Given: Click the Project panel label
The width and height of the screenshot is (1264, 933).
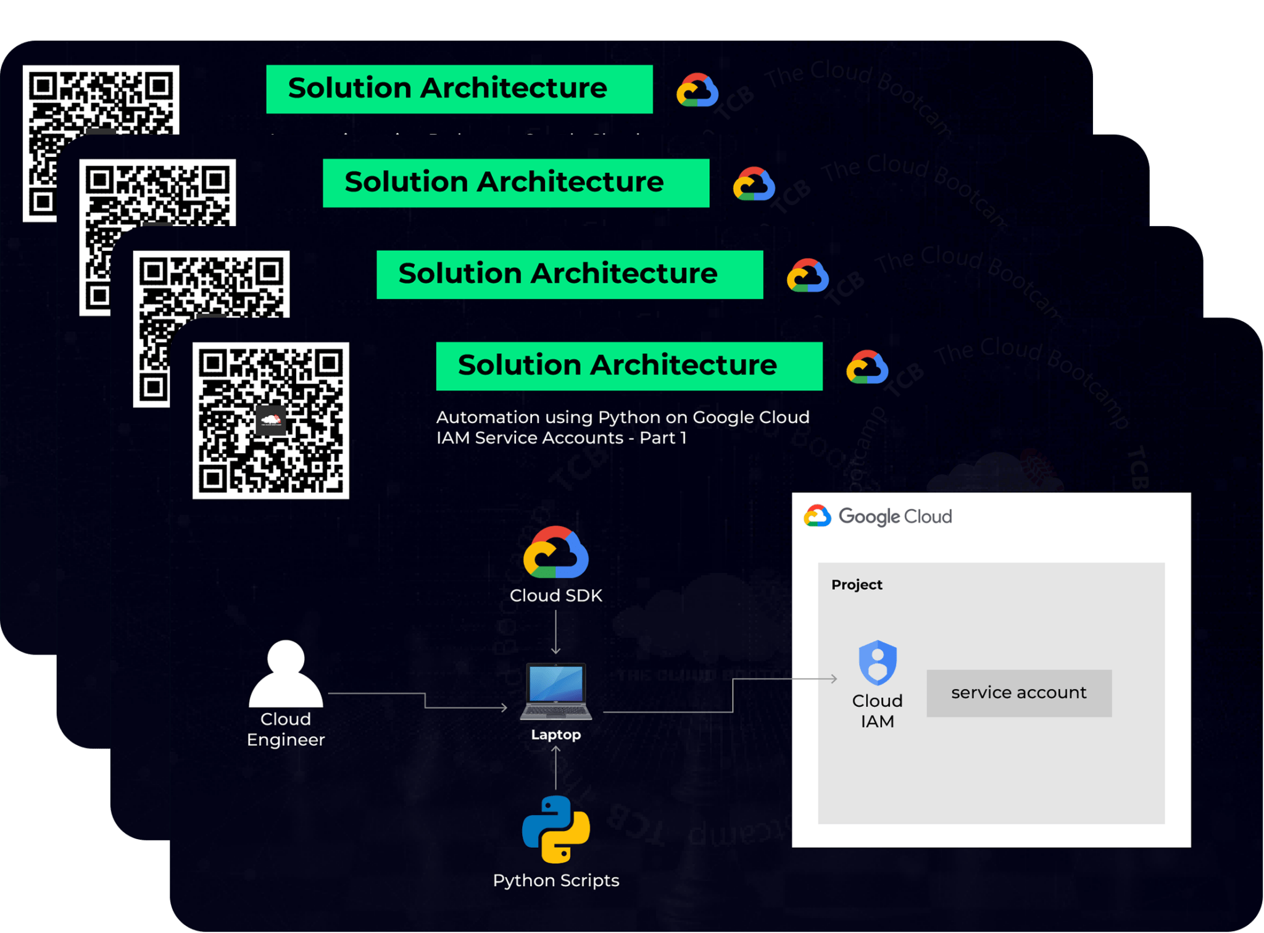Looking at the screenshot, I should (x=857, y=584).
